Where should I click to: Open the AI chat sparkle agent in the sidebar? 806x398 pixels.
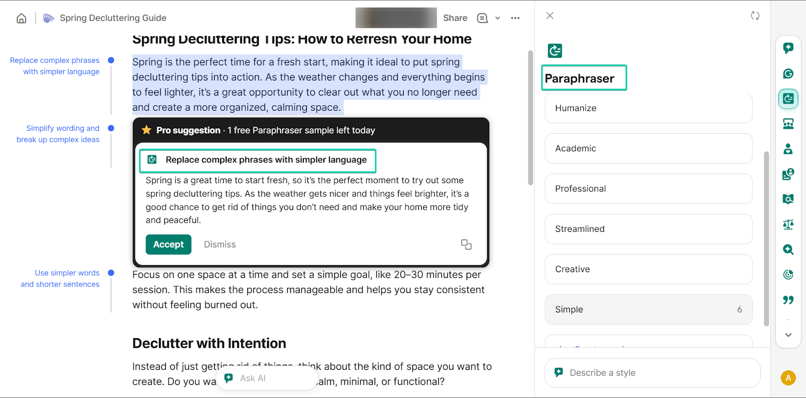[x=788, y=48]
